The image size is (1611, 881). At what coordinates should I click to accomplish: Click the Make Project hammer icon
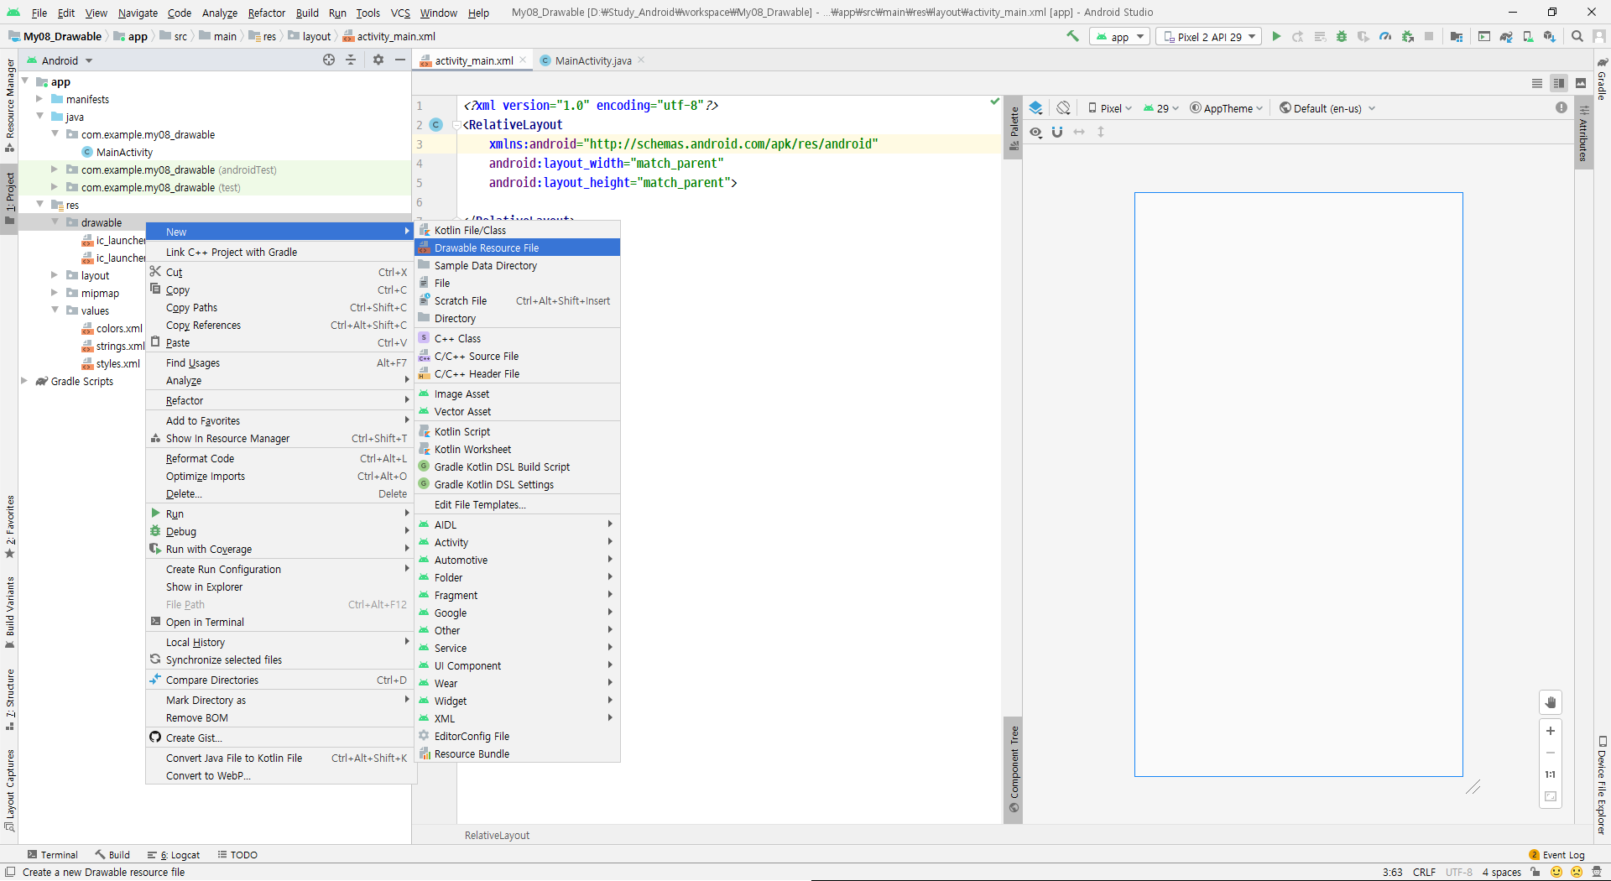[x=1072, y=36]
